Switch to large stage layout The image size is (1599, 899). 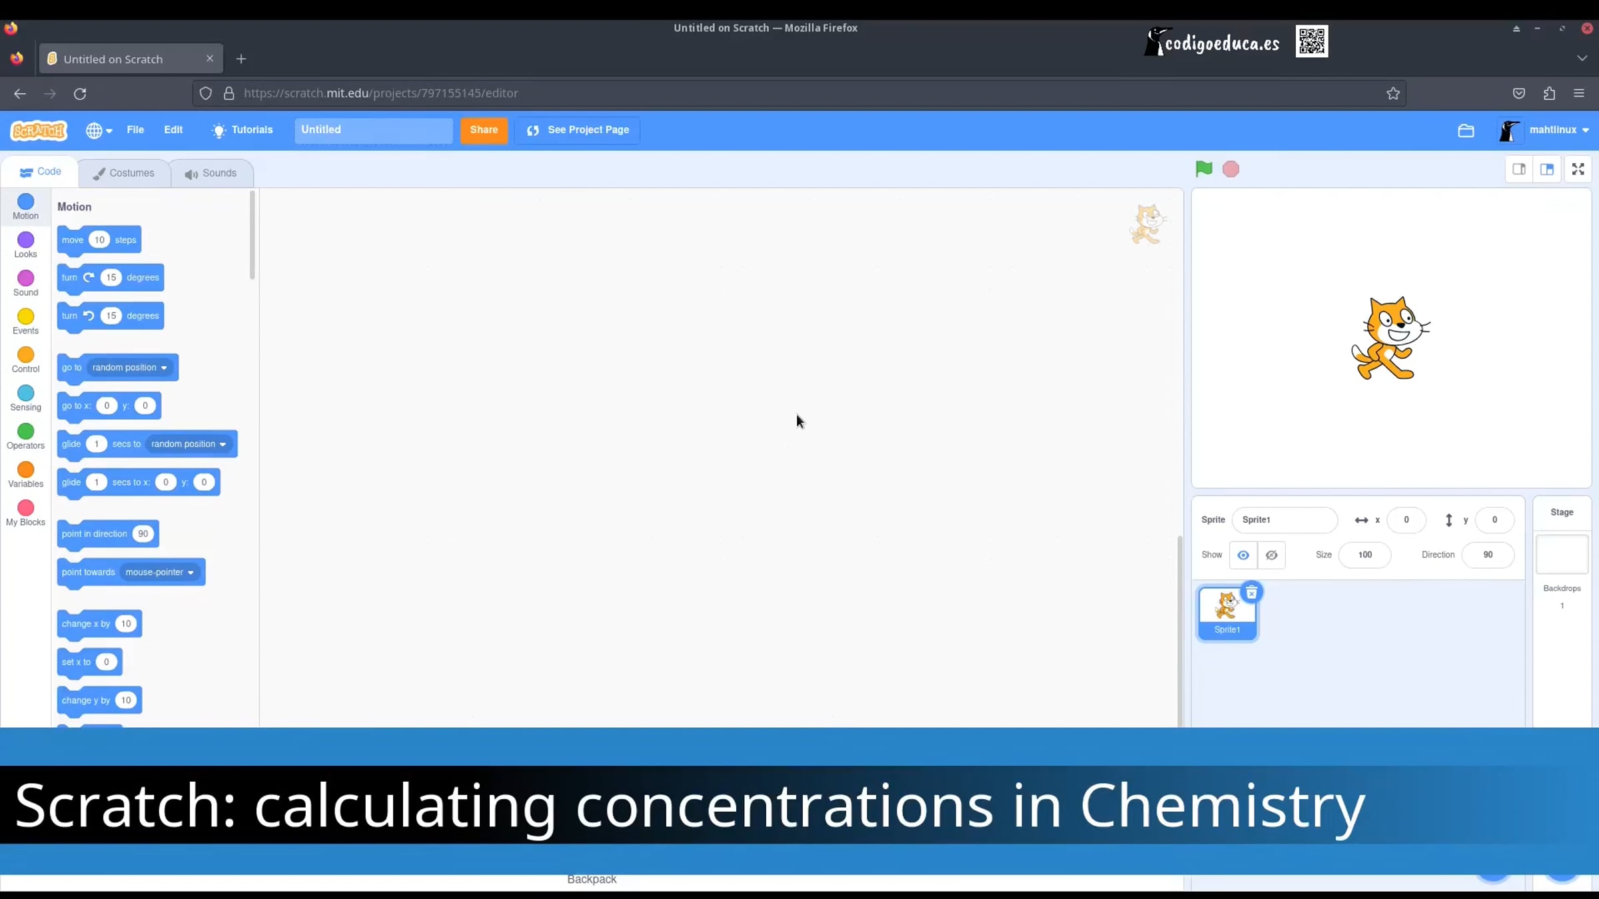(1547, 169)
